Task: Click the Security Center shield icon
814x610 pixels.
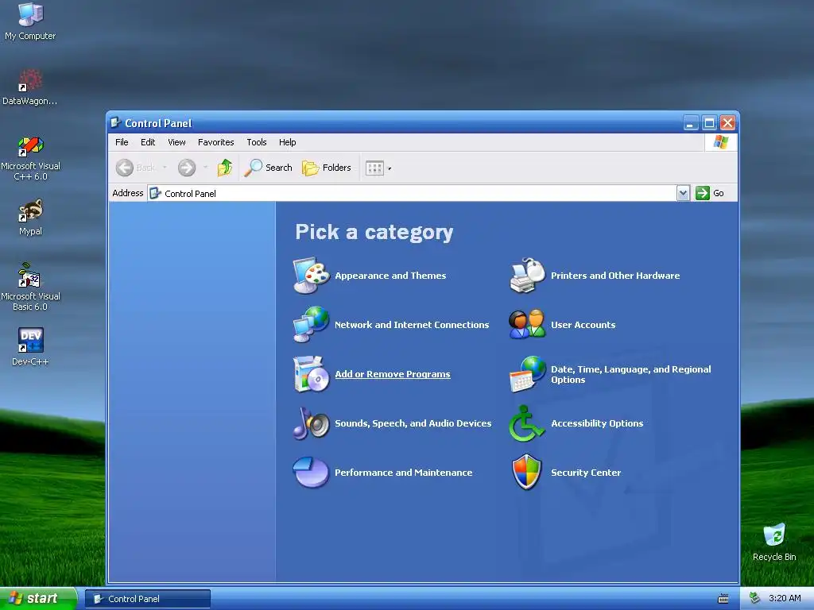Action: [527, 473]
